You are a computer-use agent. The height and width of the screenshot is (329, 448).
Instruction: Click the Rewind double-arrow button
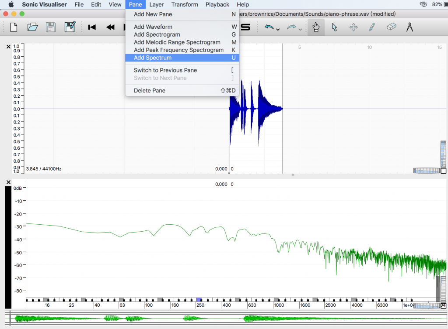pos(110,27)
